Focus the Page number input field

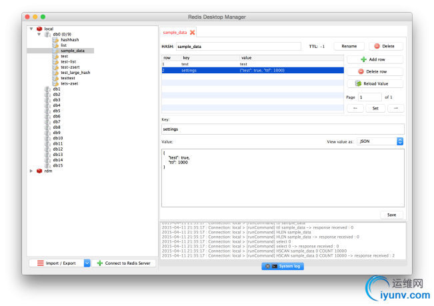[x=370, y=97]
